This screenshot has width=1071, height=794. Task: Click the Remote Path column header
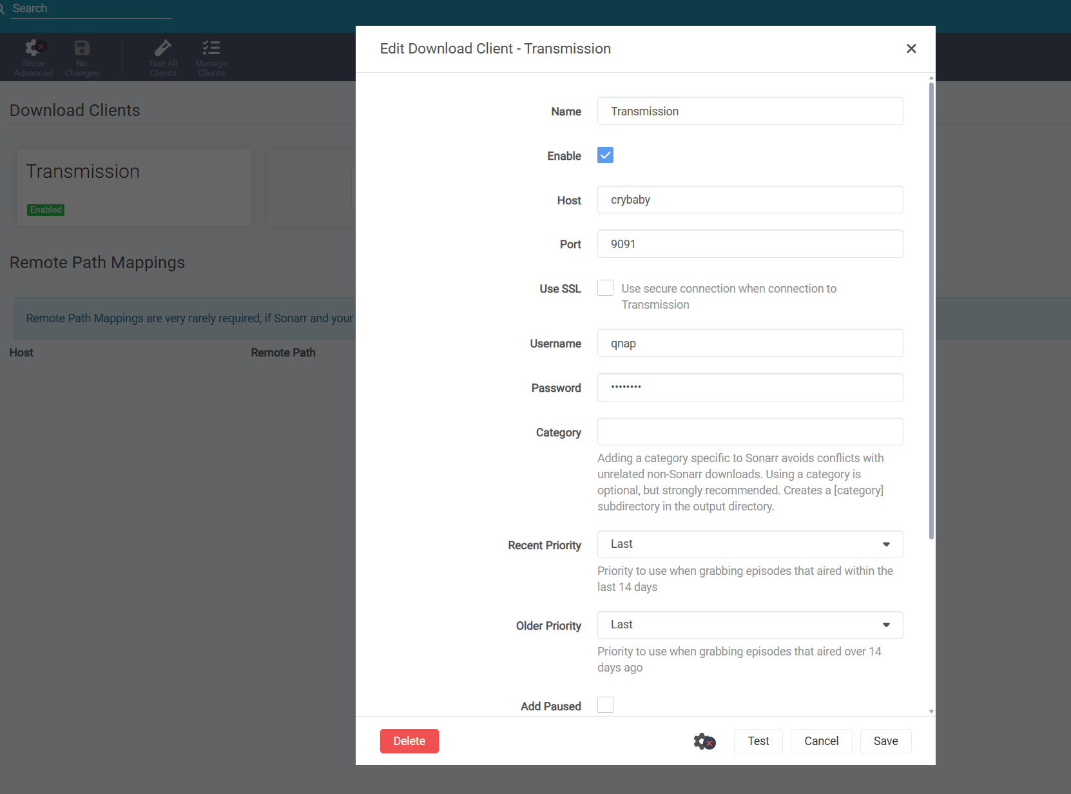tap(283, 353)
